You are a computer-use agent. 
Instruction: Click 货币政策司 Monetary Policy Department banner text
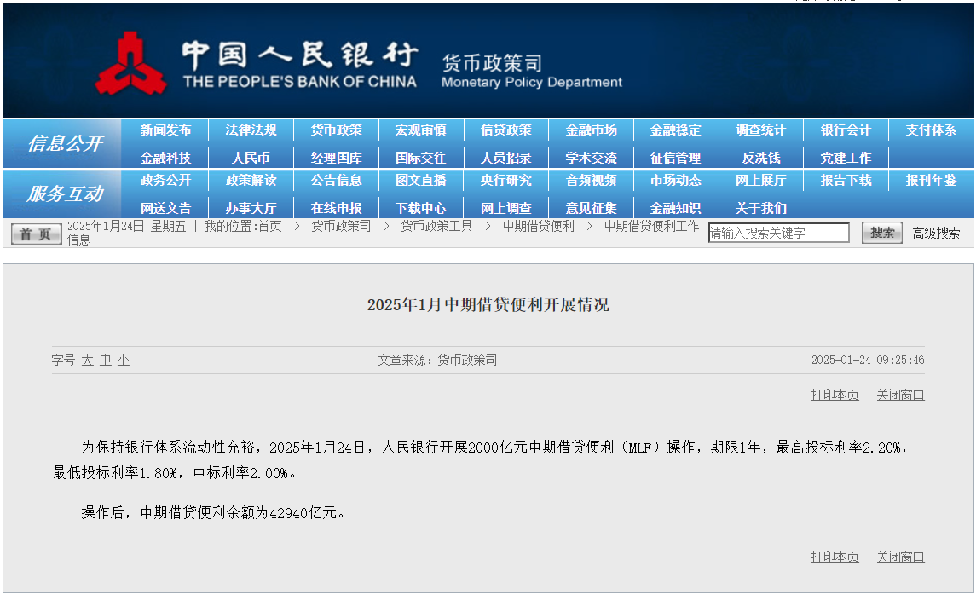click(x=532, y=72)
